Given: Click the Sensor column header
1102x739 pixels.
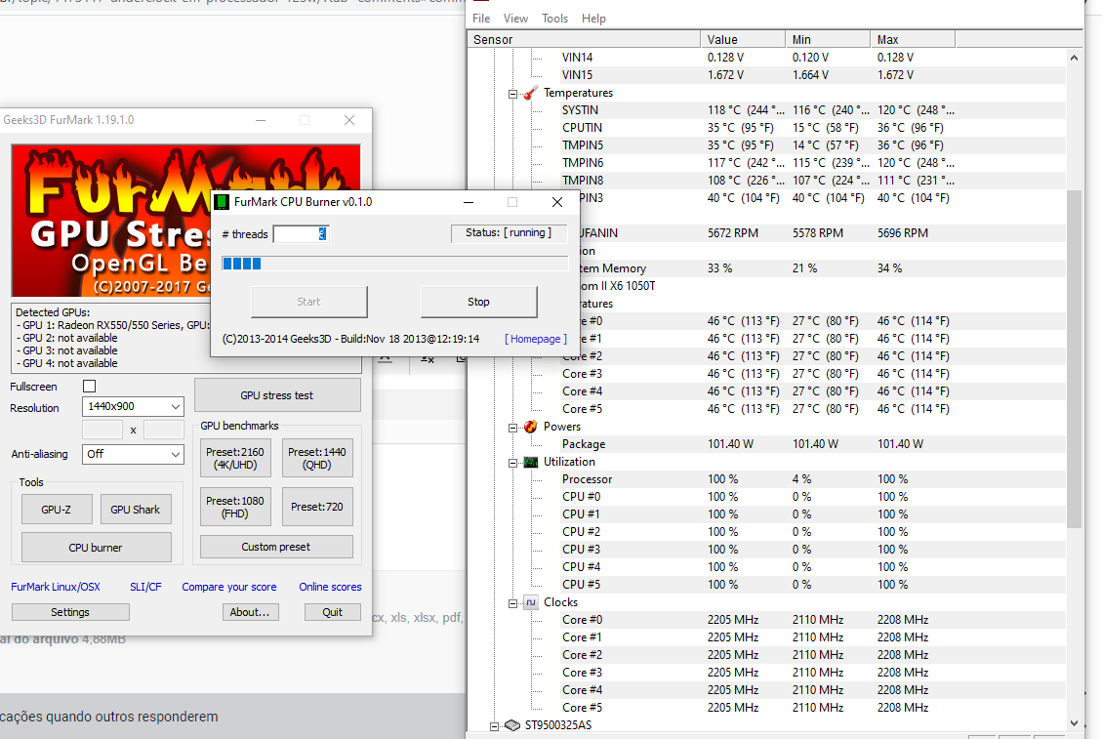Looking at the screenshot, I should (584, 39).
